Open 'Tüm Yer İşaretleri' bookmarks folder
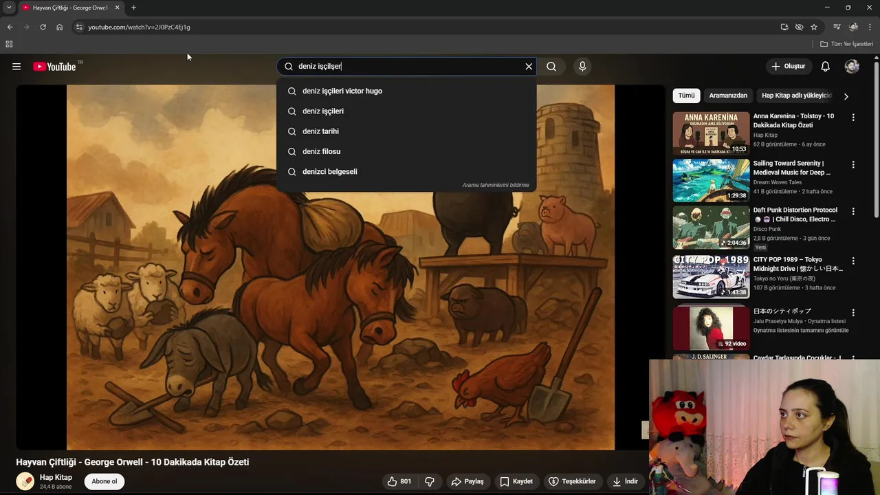This screenshot has width=880, height=495. (x=846, y=44)
